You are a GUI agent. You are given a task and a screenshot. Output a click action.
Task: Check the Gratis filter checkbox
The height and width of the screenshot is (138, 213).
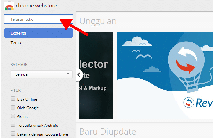tap(13, 116)
